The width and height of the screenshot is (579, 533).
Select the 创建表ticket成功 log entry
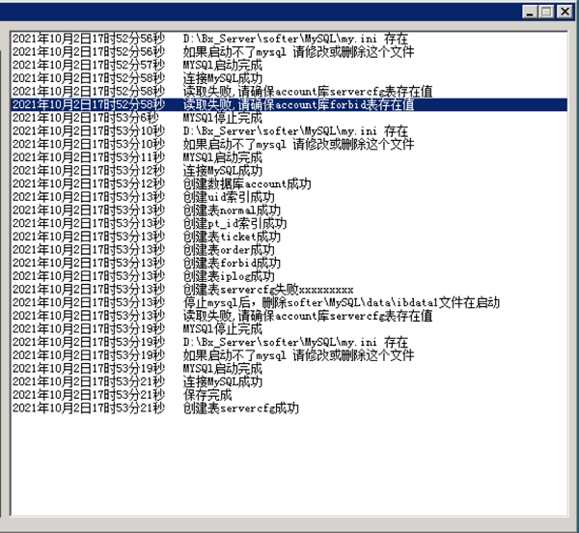coord(232,237)
